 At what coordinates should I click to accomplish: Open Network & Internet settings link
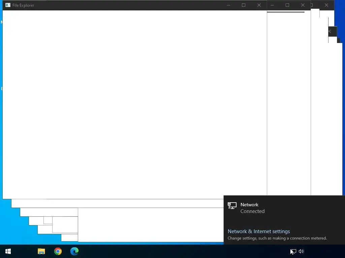(259, 231)
